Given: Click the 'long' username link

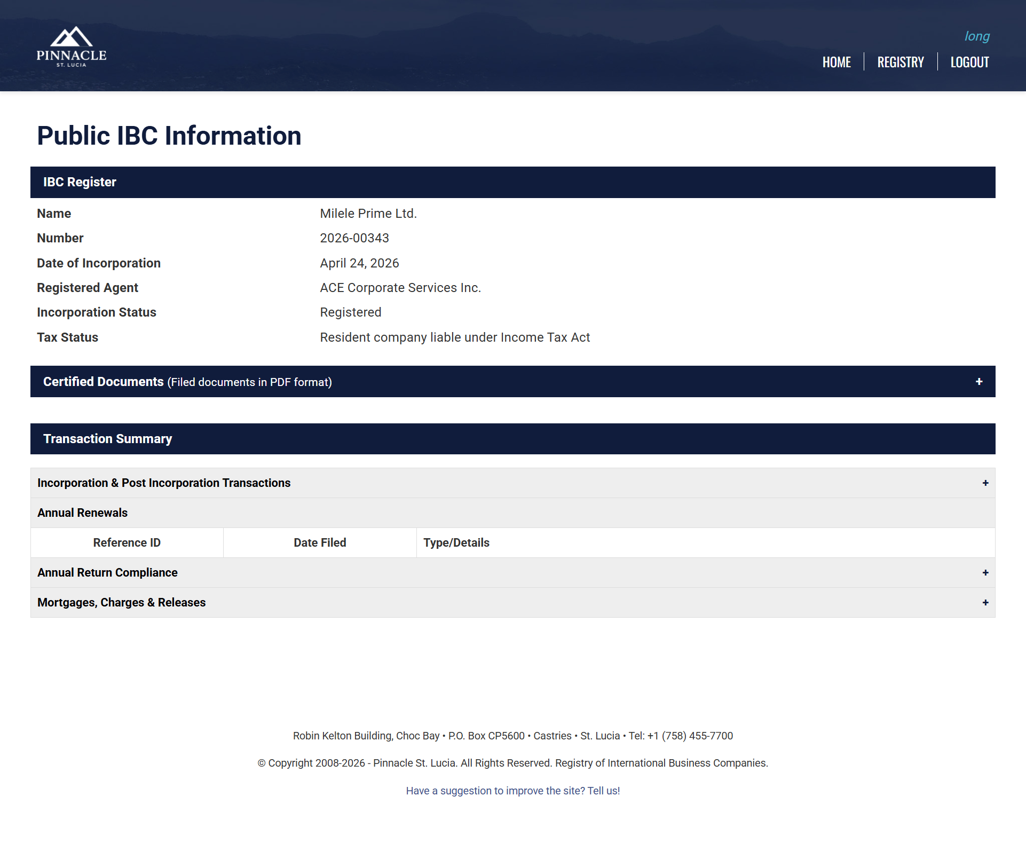Looking at the screenshot, I should click(977, 36).
